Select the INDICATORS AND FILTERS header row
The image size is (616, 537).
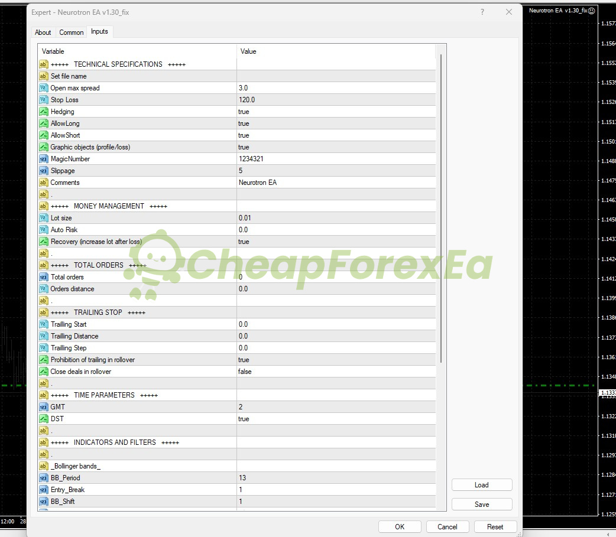pyautogui.click(x=237, y=442)
